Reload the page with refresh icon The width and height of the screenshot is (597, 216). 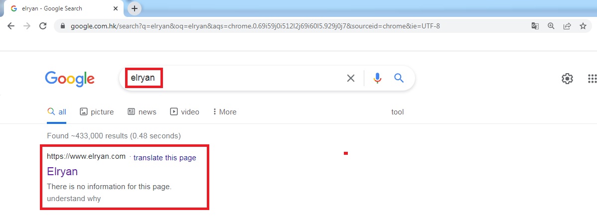(43, 26)
